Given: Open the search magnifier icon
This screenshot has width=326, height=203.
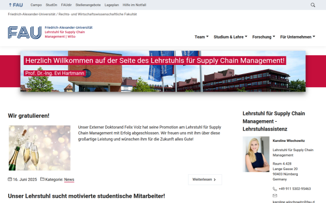Looking at the screenshot, I should pyautogui.click(x=313, y=5).
